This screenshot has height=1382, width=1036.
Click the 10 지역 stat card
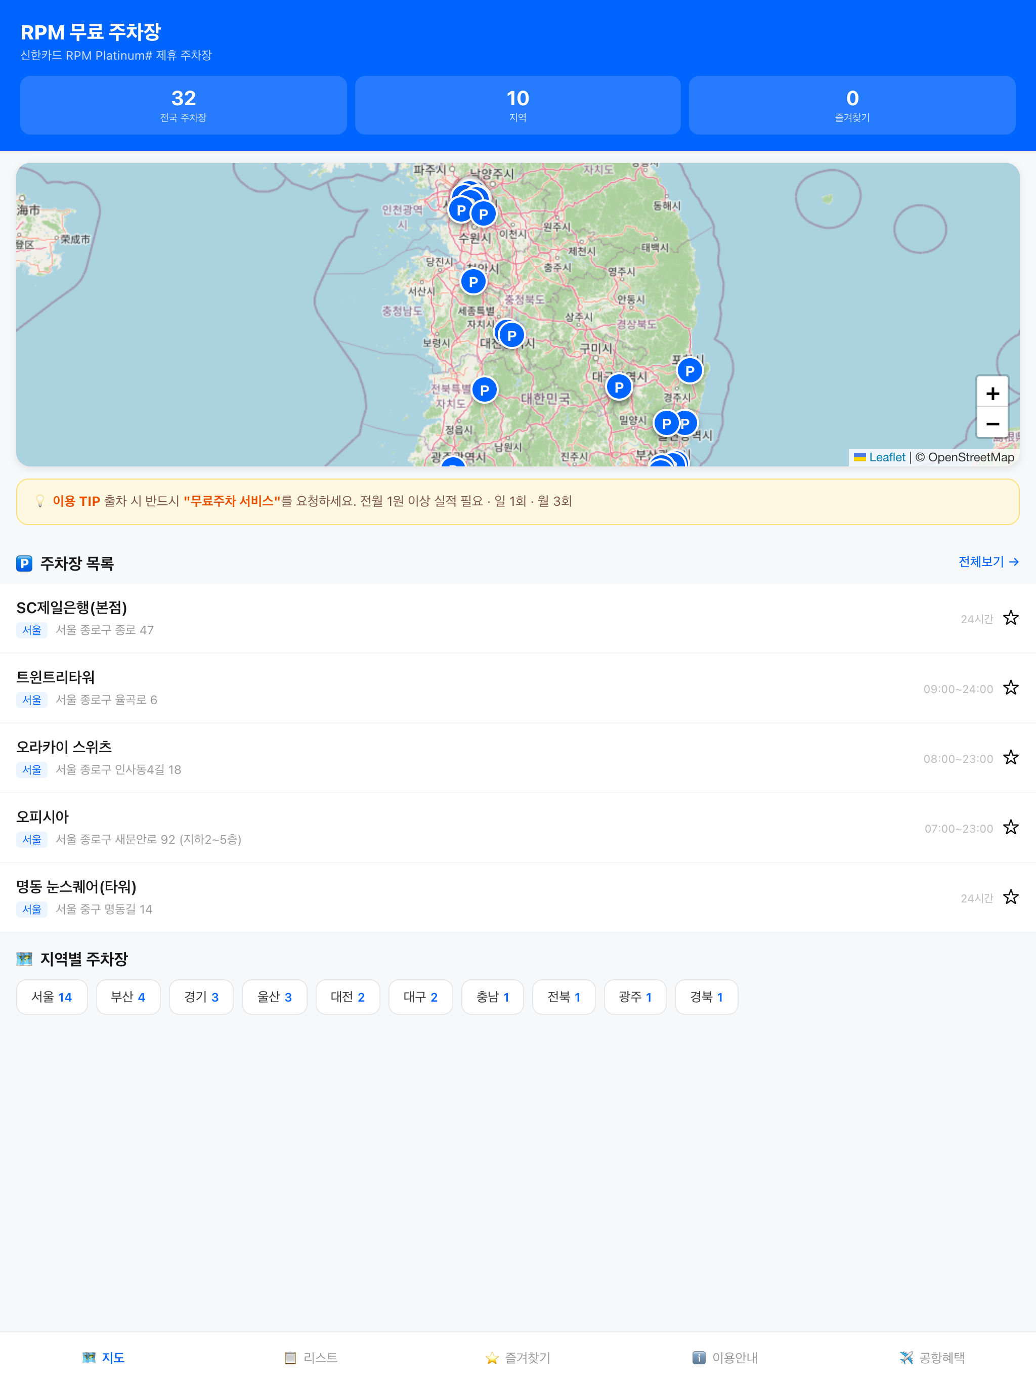point(517,105)
